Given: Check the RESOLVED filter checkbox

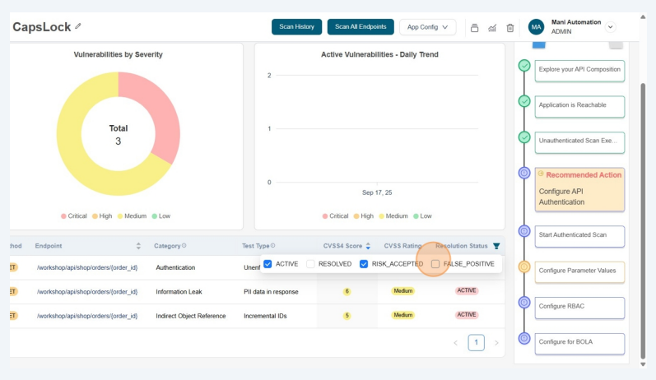Looking at the screenshot, I should [310, 264].
